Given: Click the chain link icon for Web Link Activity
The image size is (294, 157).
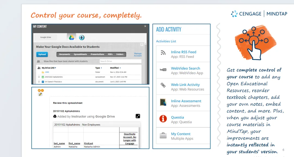Looking at the screenshot, I should pos(163,85).
